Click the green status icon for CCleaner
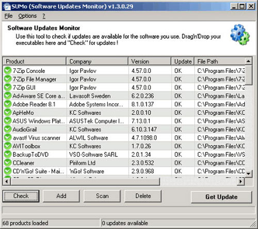This screenshot has width=258, height=229. pyautogui.click(x=8, y=163)
